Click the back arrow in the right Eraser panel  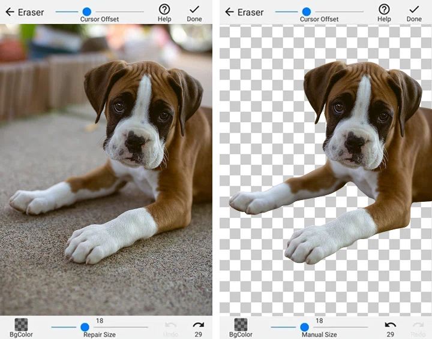pos(229,12)
